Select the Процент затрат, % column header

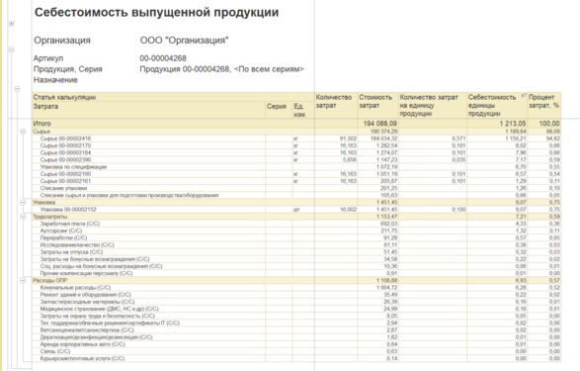tap(544, 106)
